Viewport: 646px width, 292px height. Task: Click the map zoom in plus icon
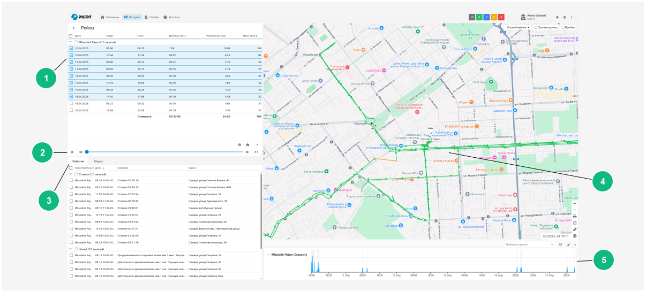pyautogui.click(x=575, y=204)
